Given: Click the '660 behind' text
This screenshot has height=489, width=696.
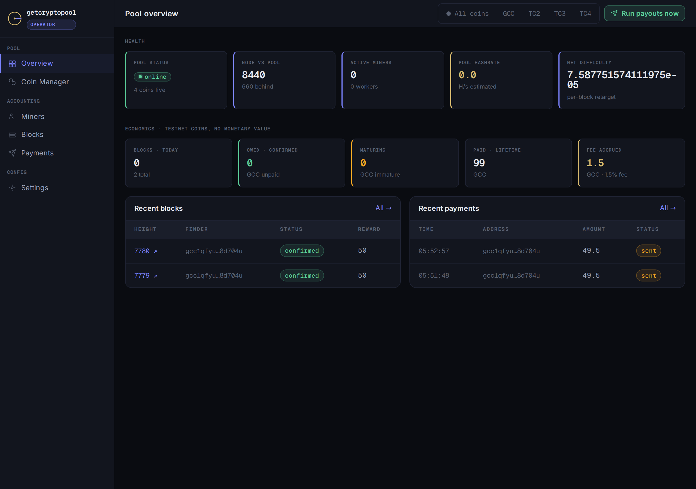Looking at the screenshot, I should (257, 87).
